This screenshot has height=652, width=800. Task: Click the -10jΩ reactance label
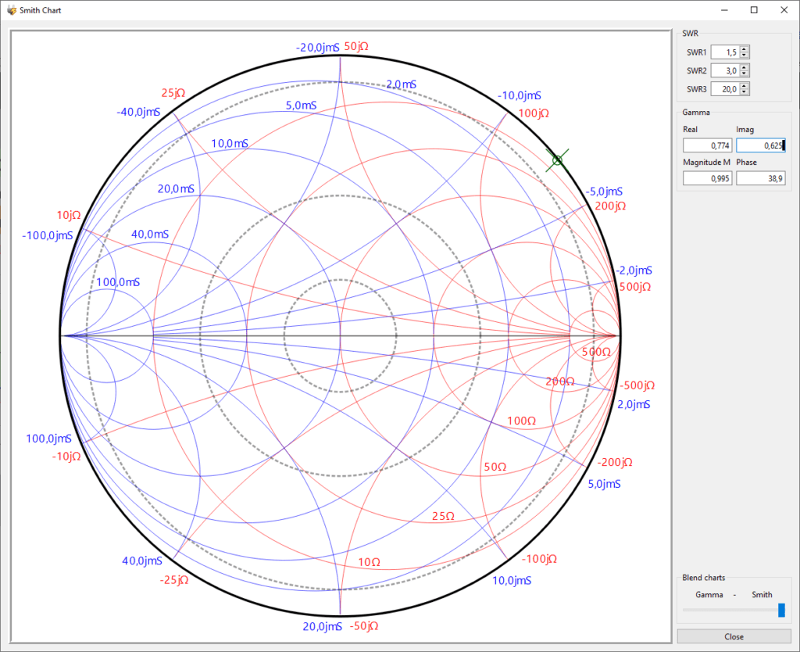[66, 457]
